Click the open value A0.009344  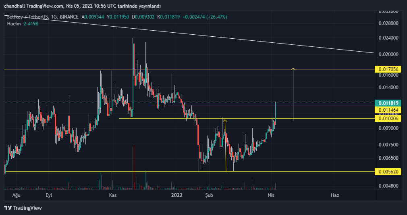click(x=92, y=17)
